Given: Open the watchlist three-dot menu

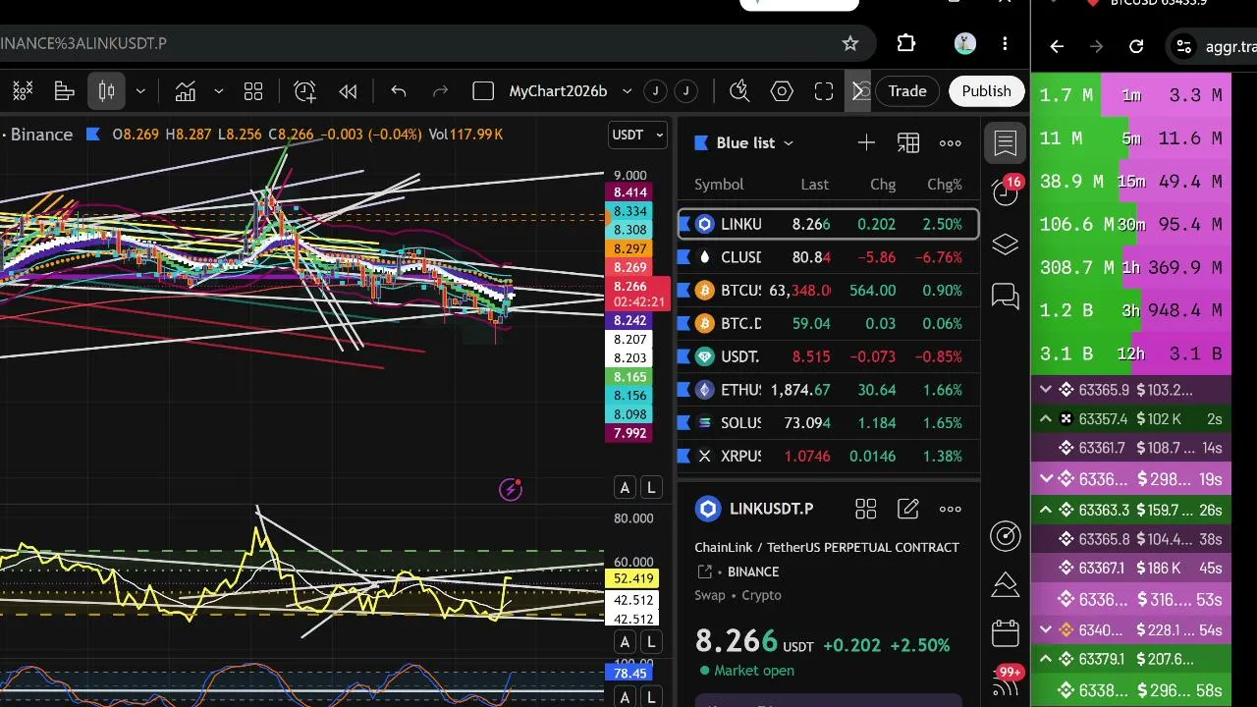Looking at the screenshot, I should (951, 143).
